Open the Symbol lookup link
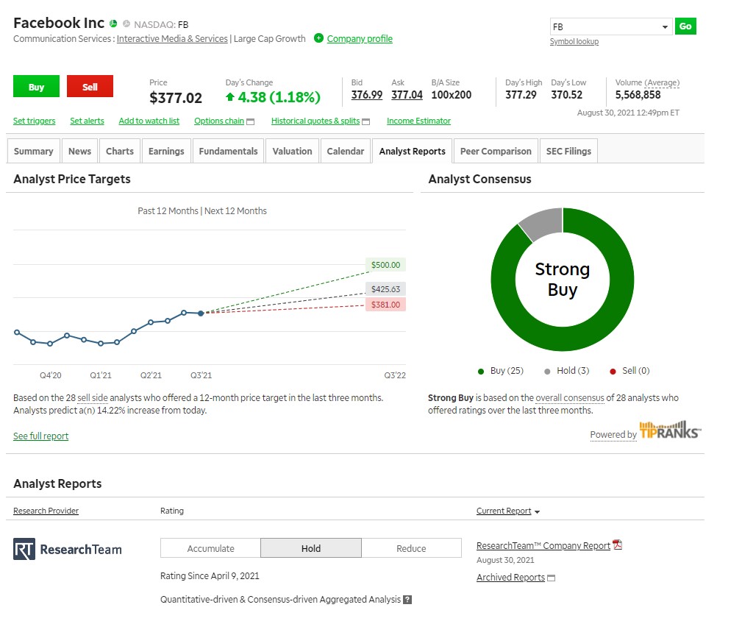 point(574,42)
